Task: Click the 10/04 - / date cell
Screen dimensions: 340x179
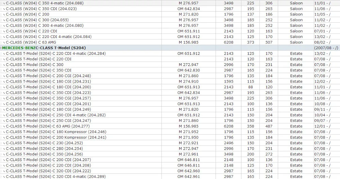Action: pos(322,115)
